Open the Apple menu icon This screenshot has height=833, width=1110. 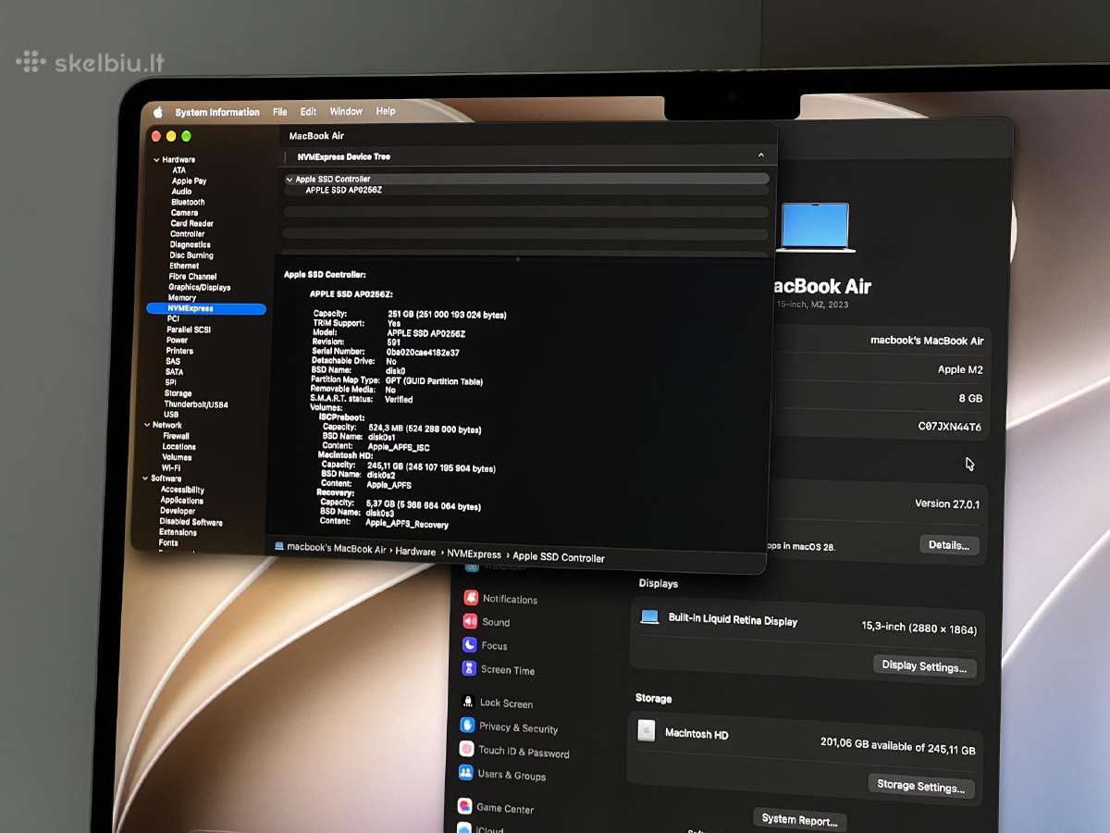coord(158,112)
